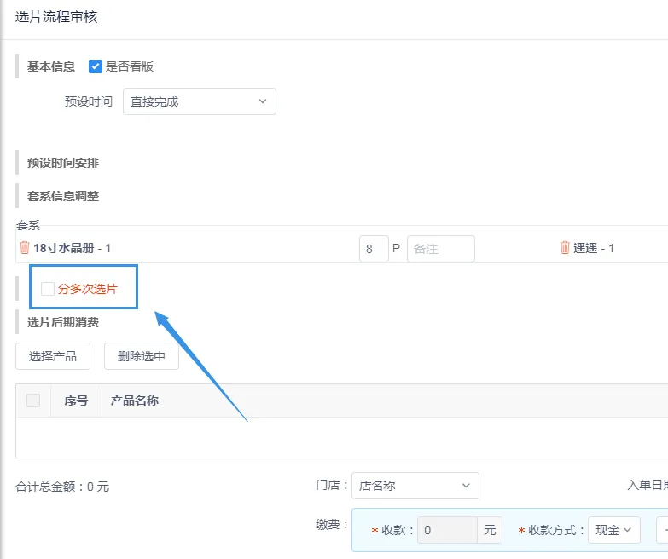
Task: Delete the 18寸水晶册 item via trash icon
Action: pyautogui.click(x=24, y=248)
